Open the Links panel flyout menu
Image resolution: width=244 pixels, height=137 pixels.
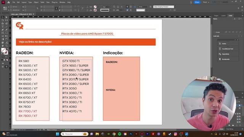[242, 16]
